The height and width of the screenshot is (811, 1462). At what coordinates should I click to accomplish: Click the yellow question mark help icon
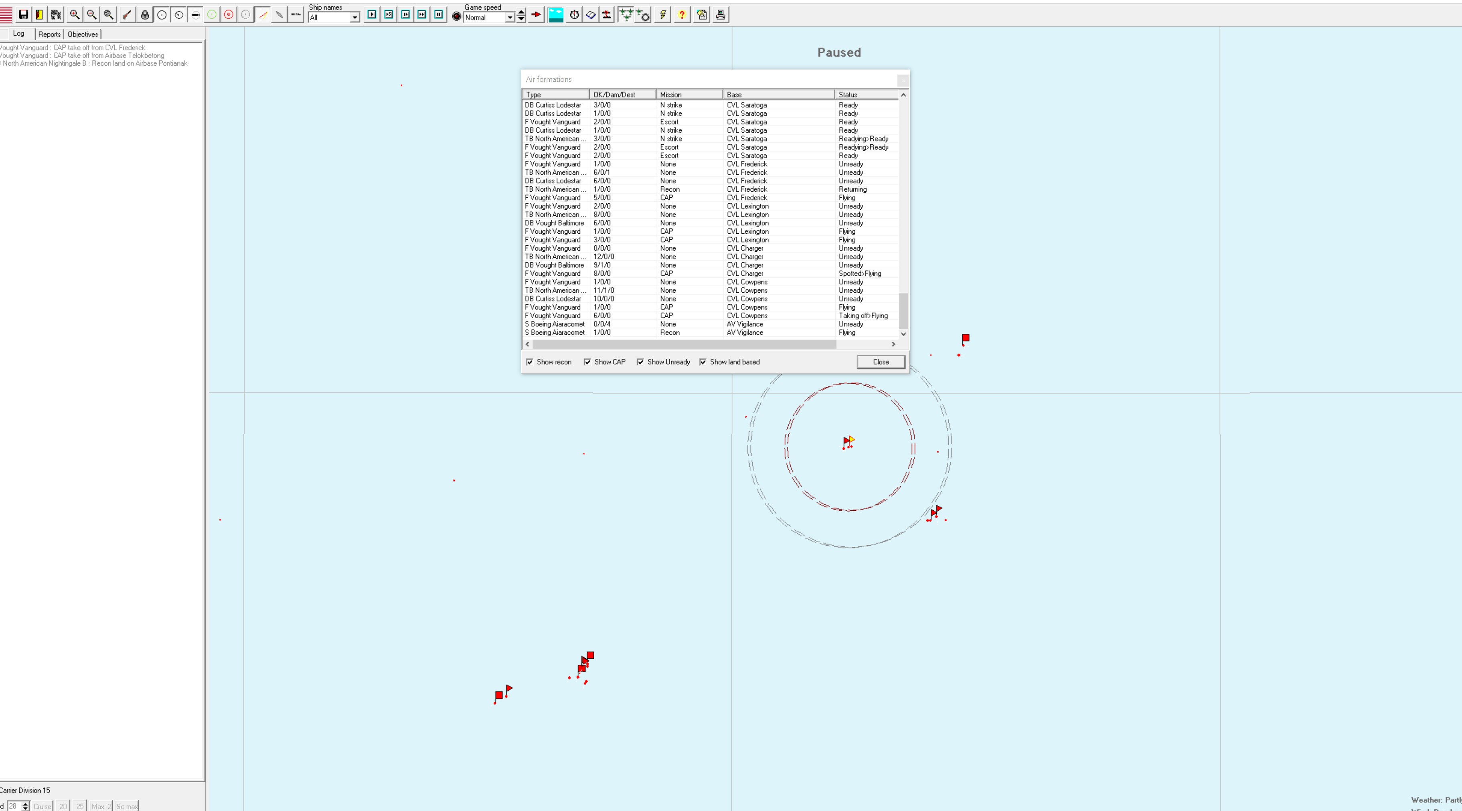[682, 15]
